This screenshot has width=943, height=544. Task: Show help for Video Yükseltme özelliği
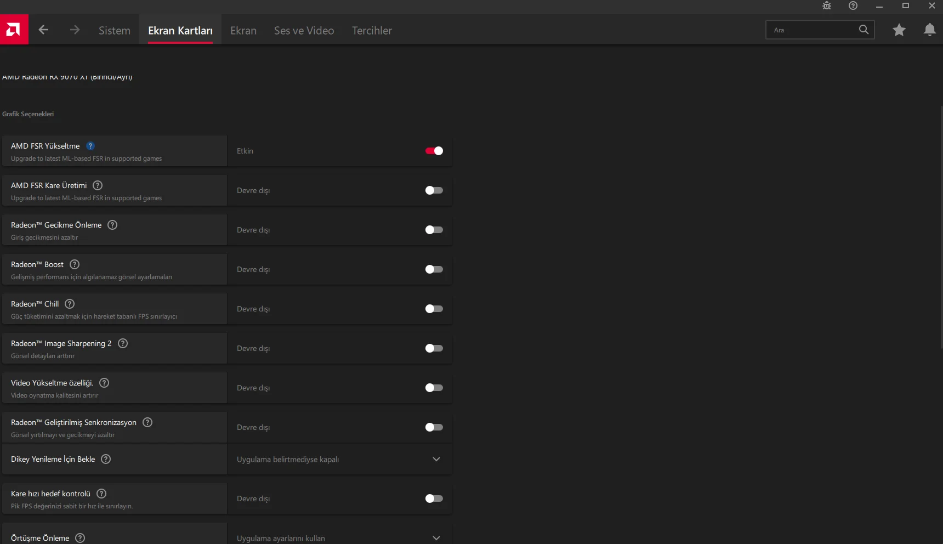click(x=104, y=383)
